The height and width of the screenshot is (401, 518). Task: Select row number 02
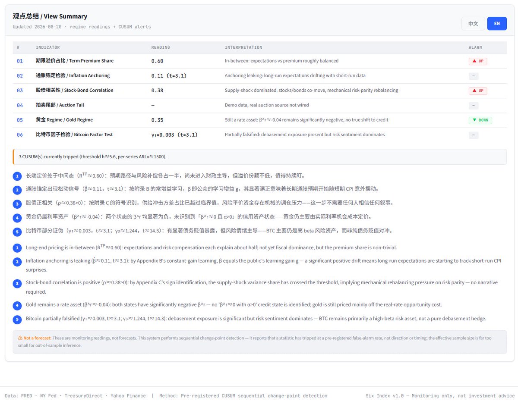coord(20,76)
